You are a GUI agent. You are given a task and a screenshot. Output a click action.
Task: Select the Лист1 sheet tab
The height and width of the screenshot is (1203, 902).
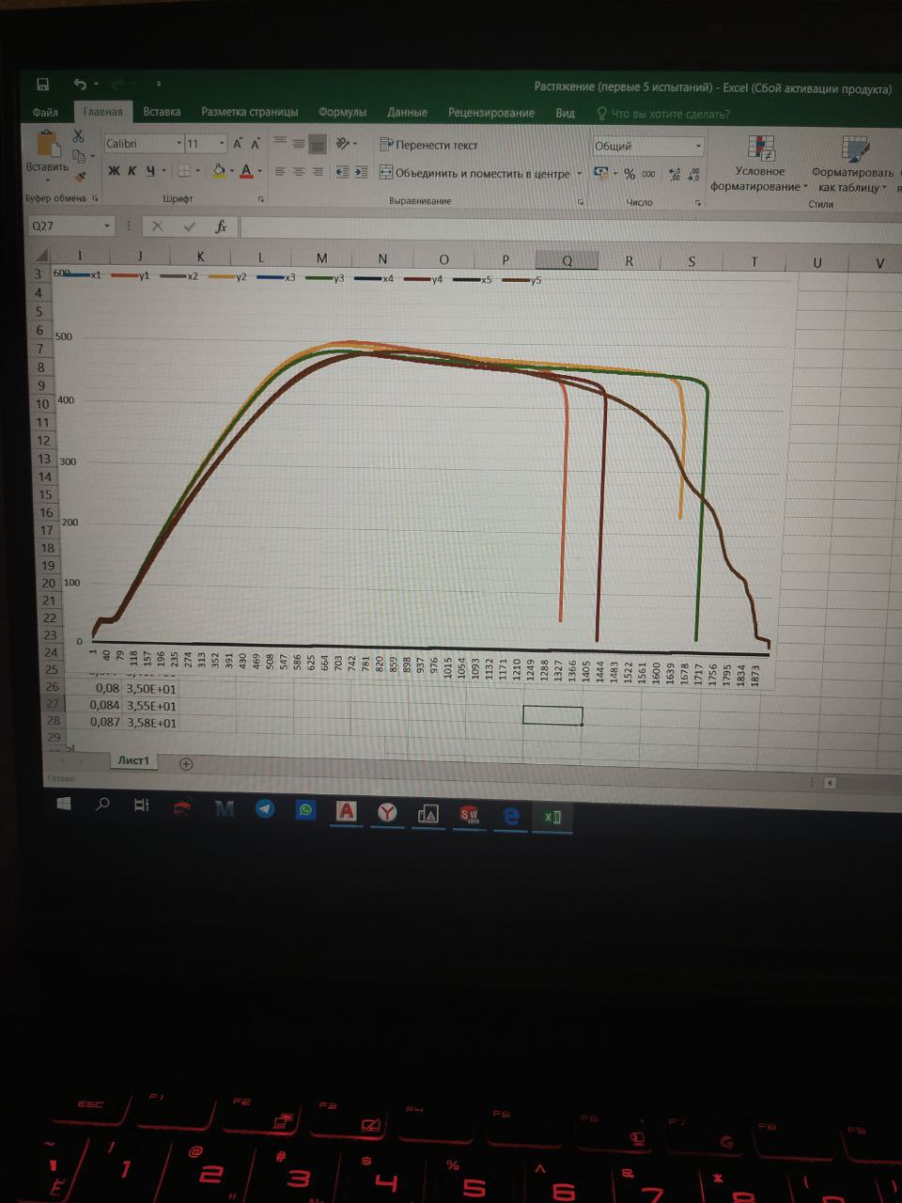(133, 760)
